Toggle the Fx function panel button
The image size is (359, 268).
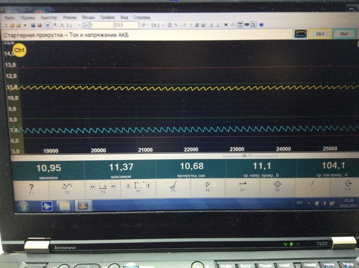click(253, 24)
